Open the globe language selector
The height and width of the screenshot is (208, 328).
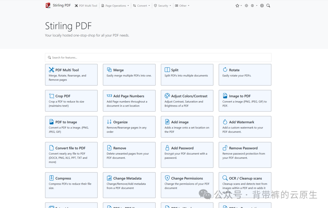[254, 6]
